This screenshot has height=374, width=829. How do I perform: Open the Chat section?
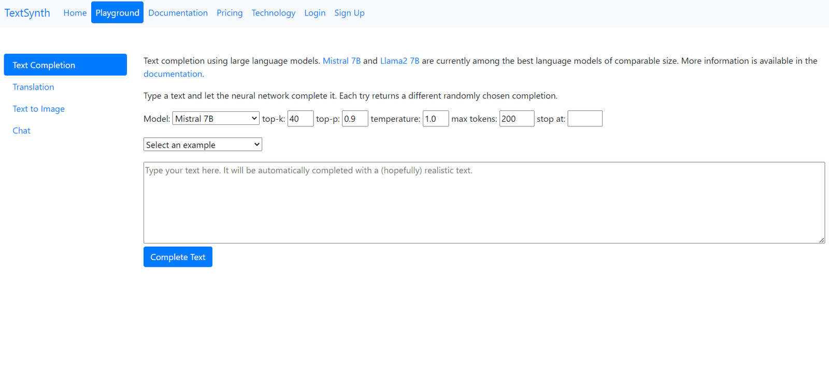21,131
